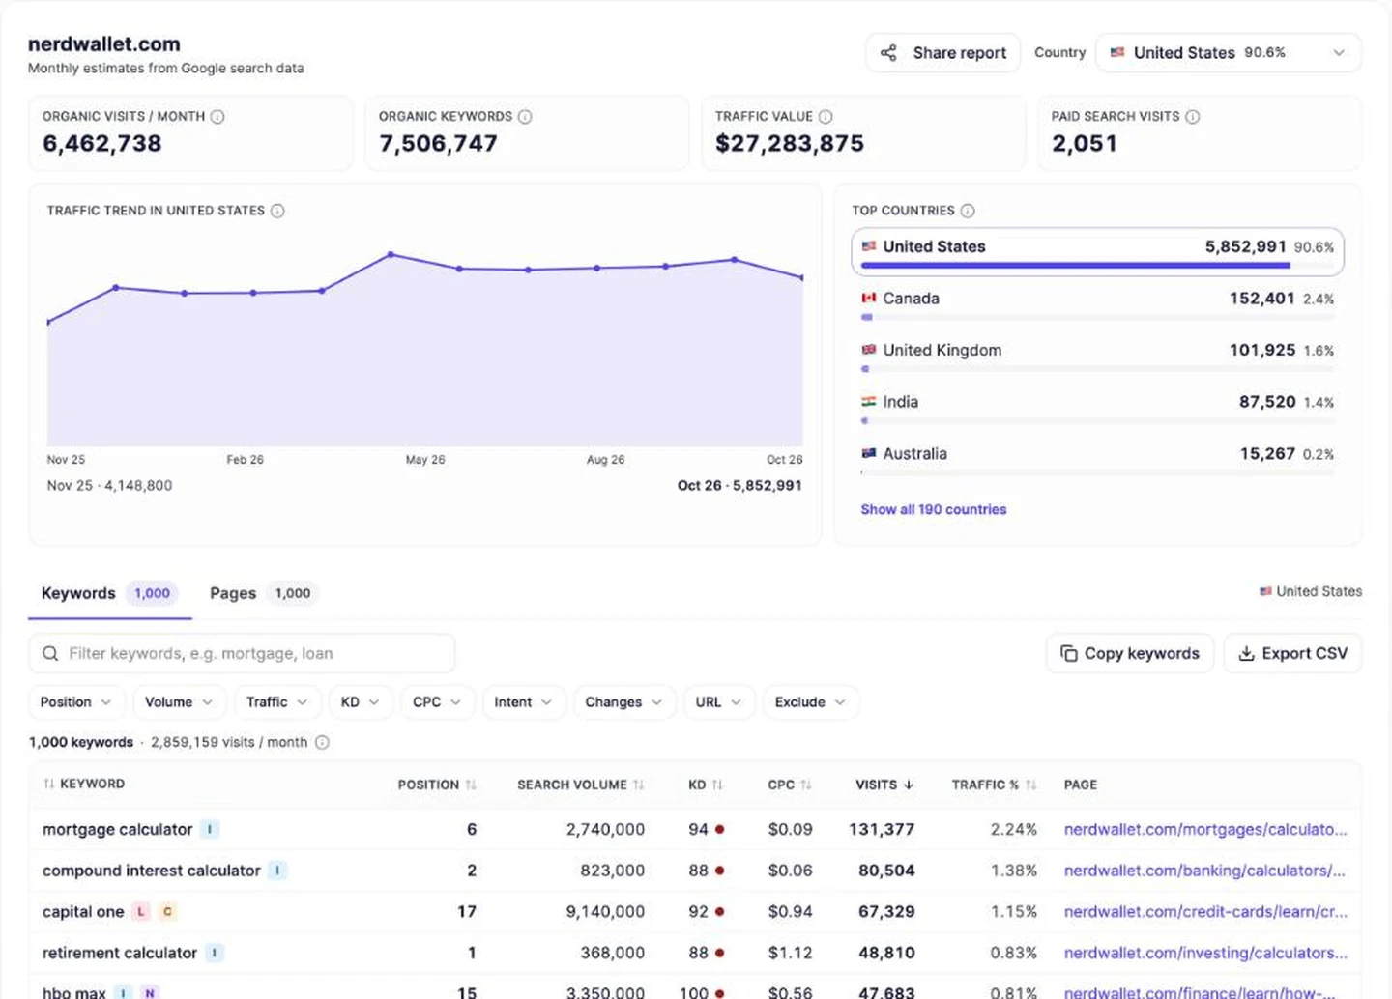
Task: Open Show all 190 countries link
Action: coord(933,509)
